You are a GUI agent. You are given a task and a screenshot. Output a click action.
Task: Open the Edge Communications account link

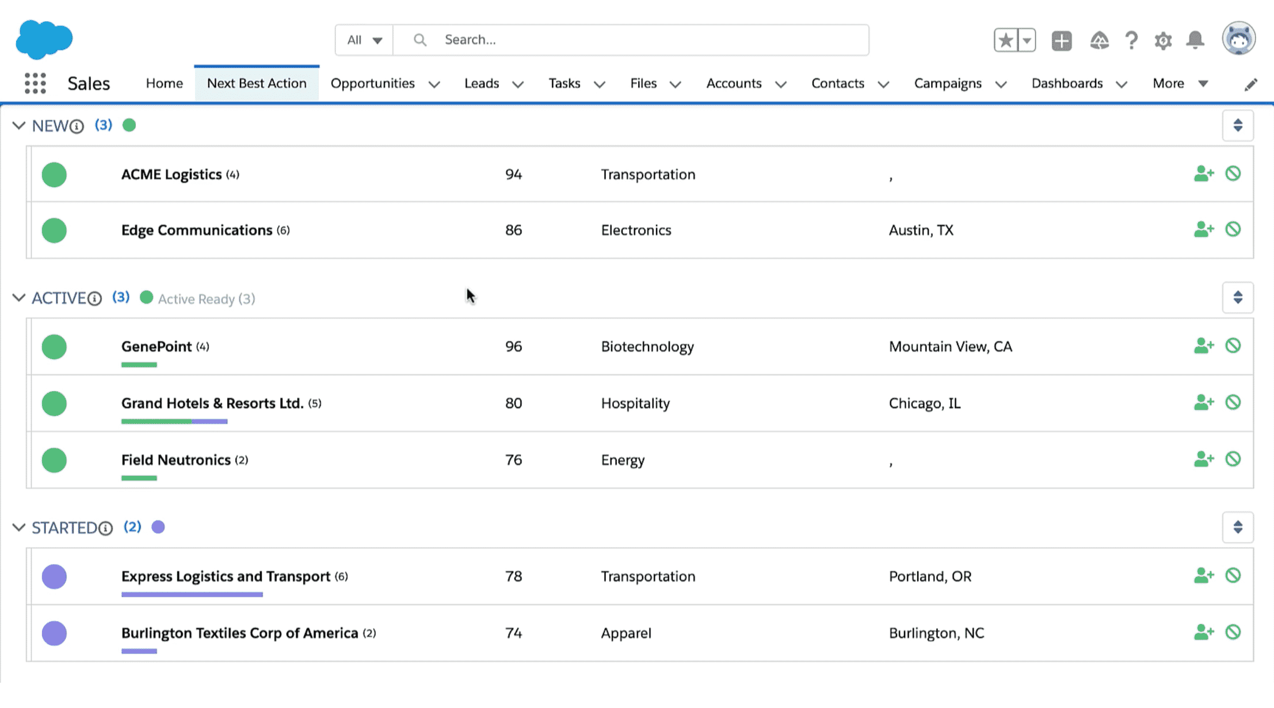coord(197,230)
